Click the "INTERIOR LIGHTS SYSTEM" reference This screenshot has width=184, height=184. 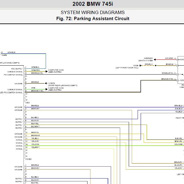(146, 60)
